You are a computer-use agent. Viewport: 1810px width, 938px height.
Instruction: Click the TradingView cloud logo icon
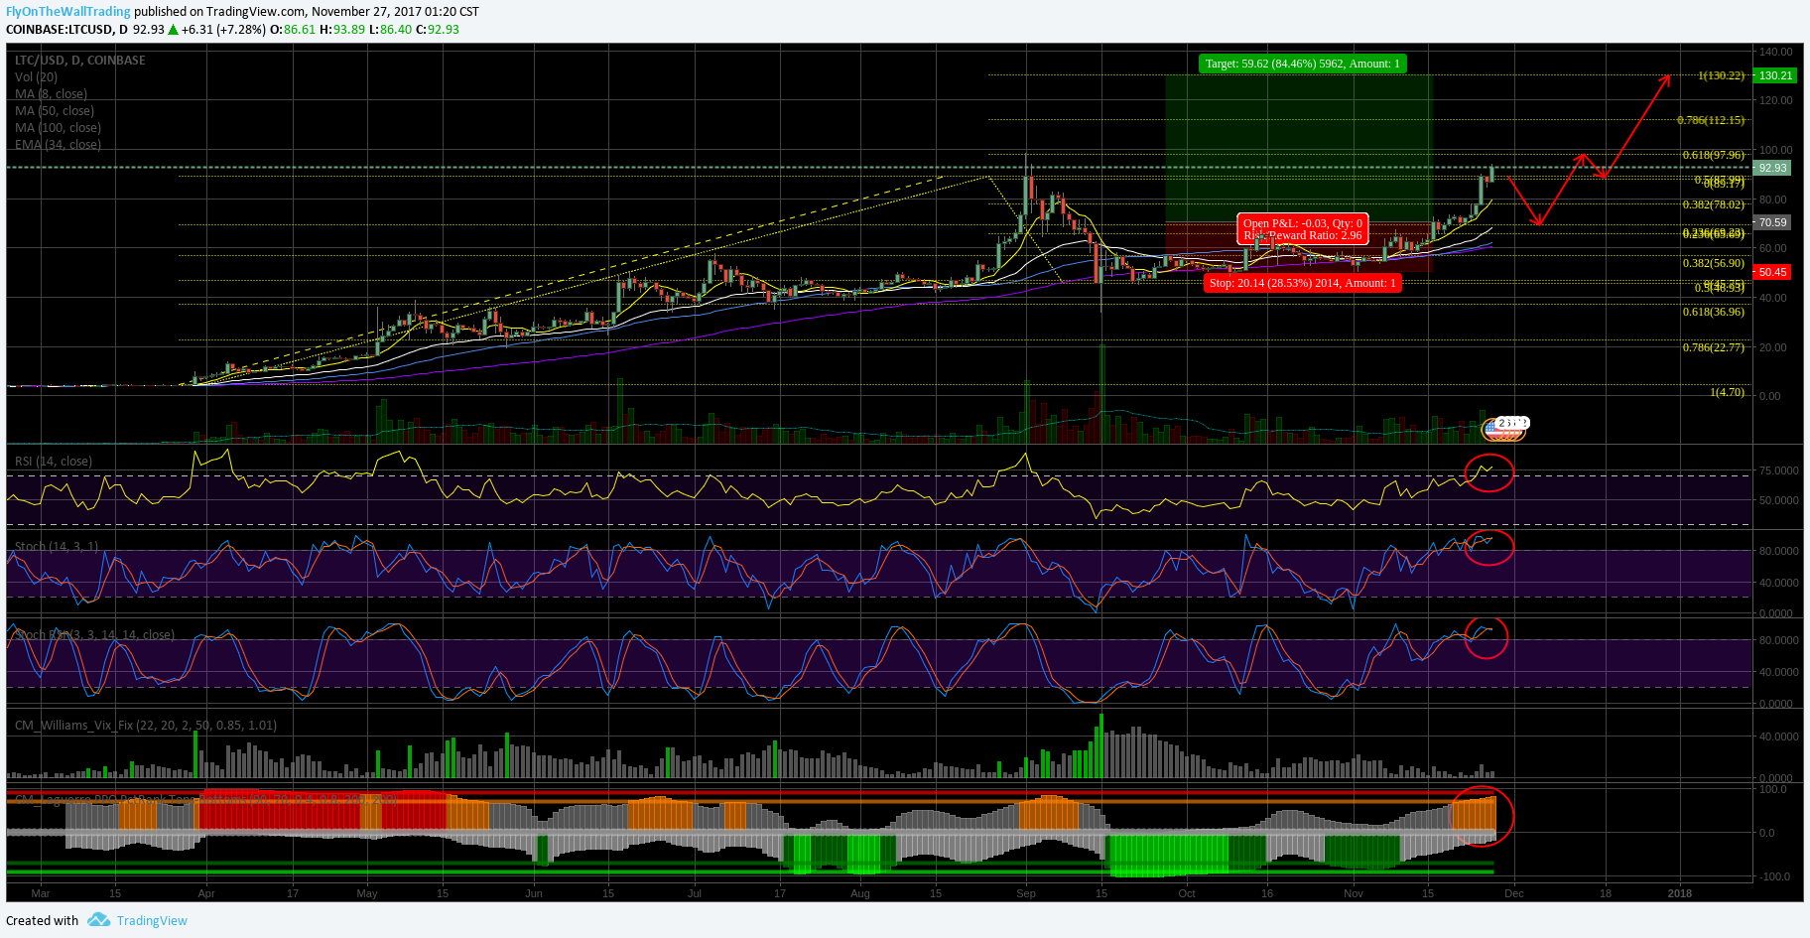click(98, 919)
